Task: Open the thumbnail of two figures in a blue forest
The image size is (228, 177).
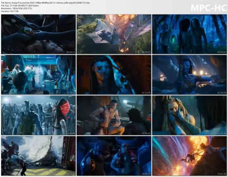Action: point(189,34)
